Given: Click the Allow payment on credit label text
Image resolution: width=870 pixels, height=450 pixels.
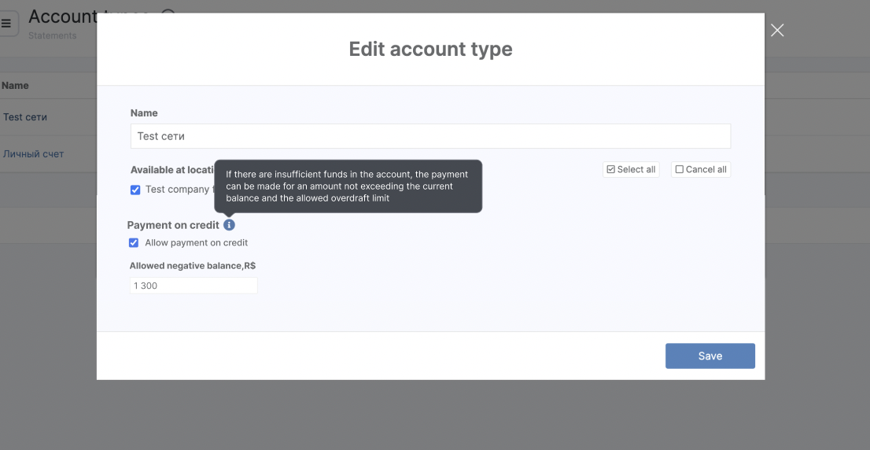Looking at the screenshot, I should coord(196,243).
